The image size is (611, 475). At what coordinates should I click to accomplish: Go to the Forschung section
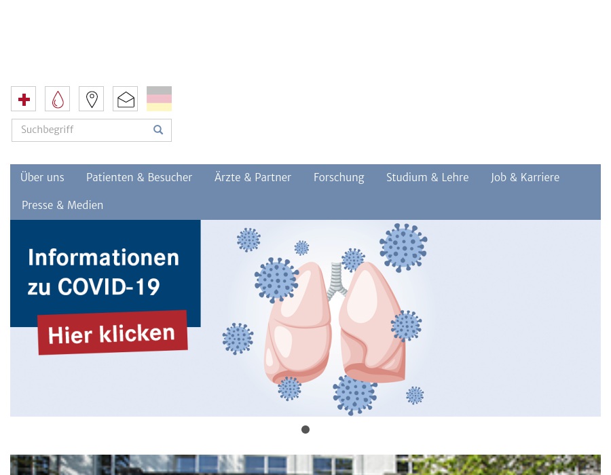point(339,178)
